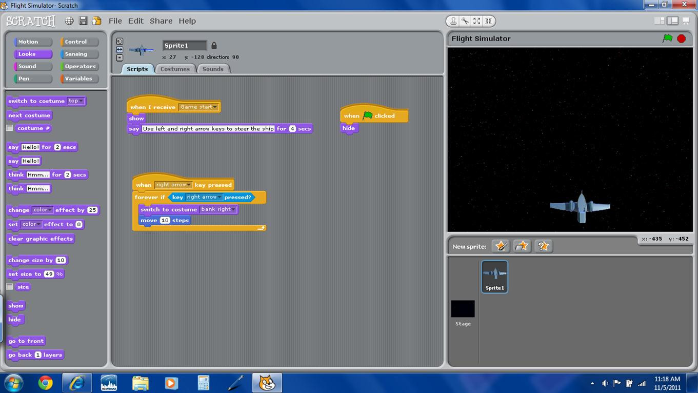Show the Sound blocks category
Screen dimensions: 698x393
coord(33,66)
